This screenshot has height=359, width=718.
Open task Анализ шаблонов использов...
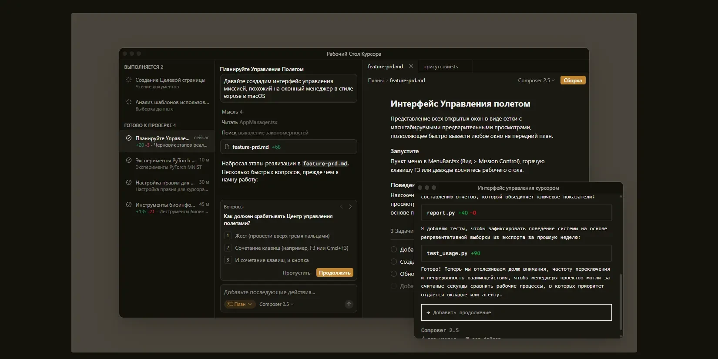tap(167, 105)
